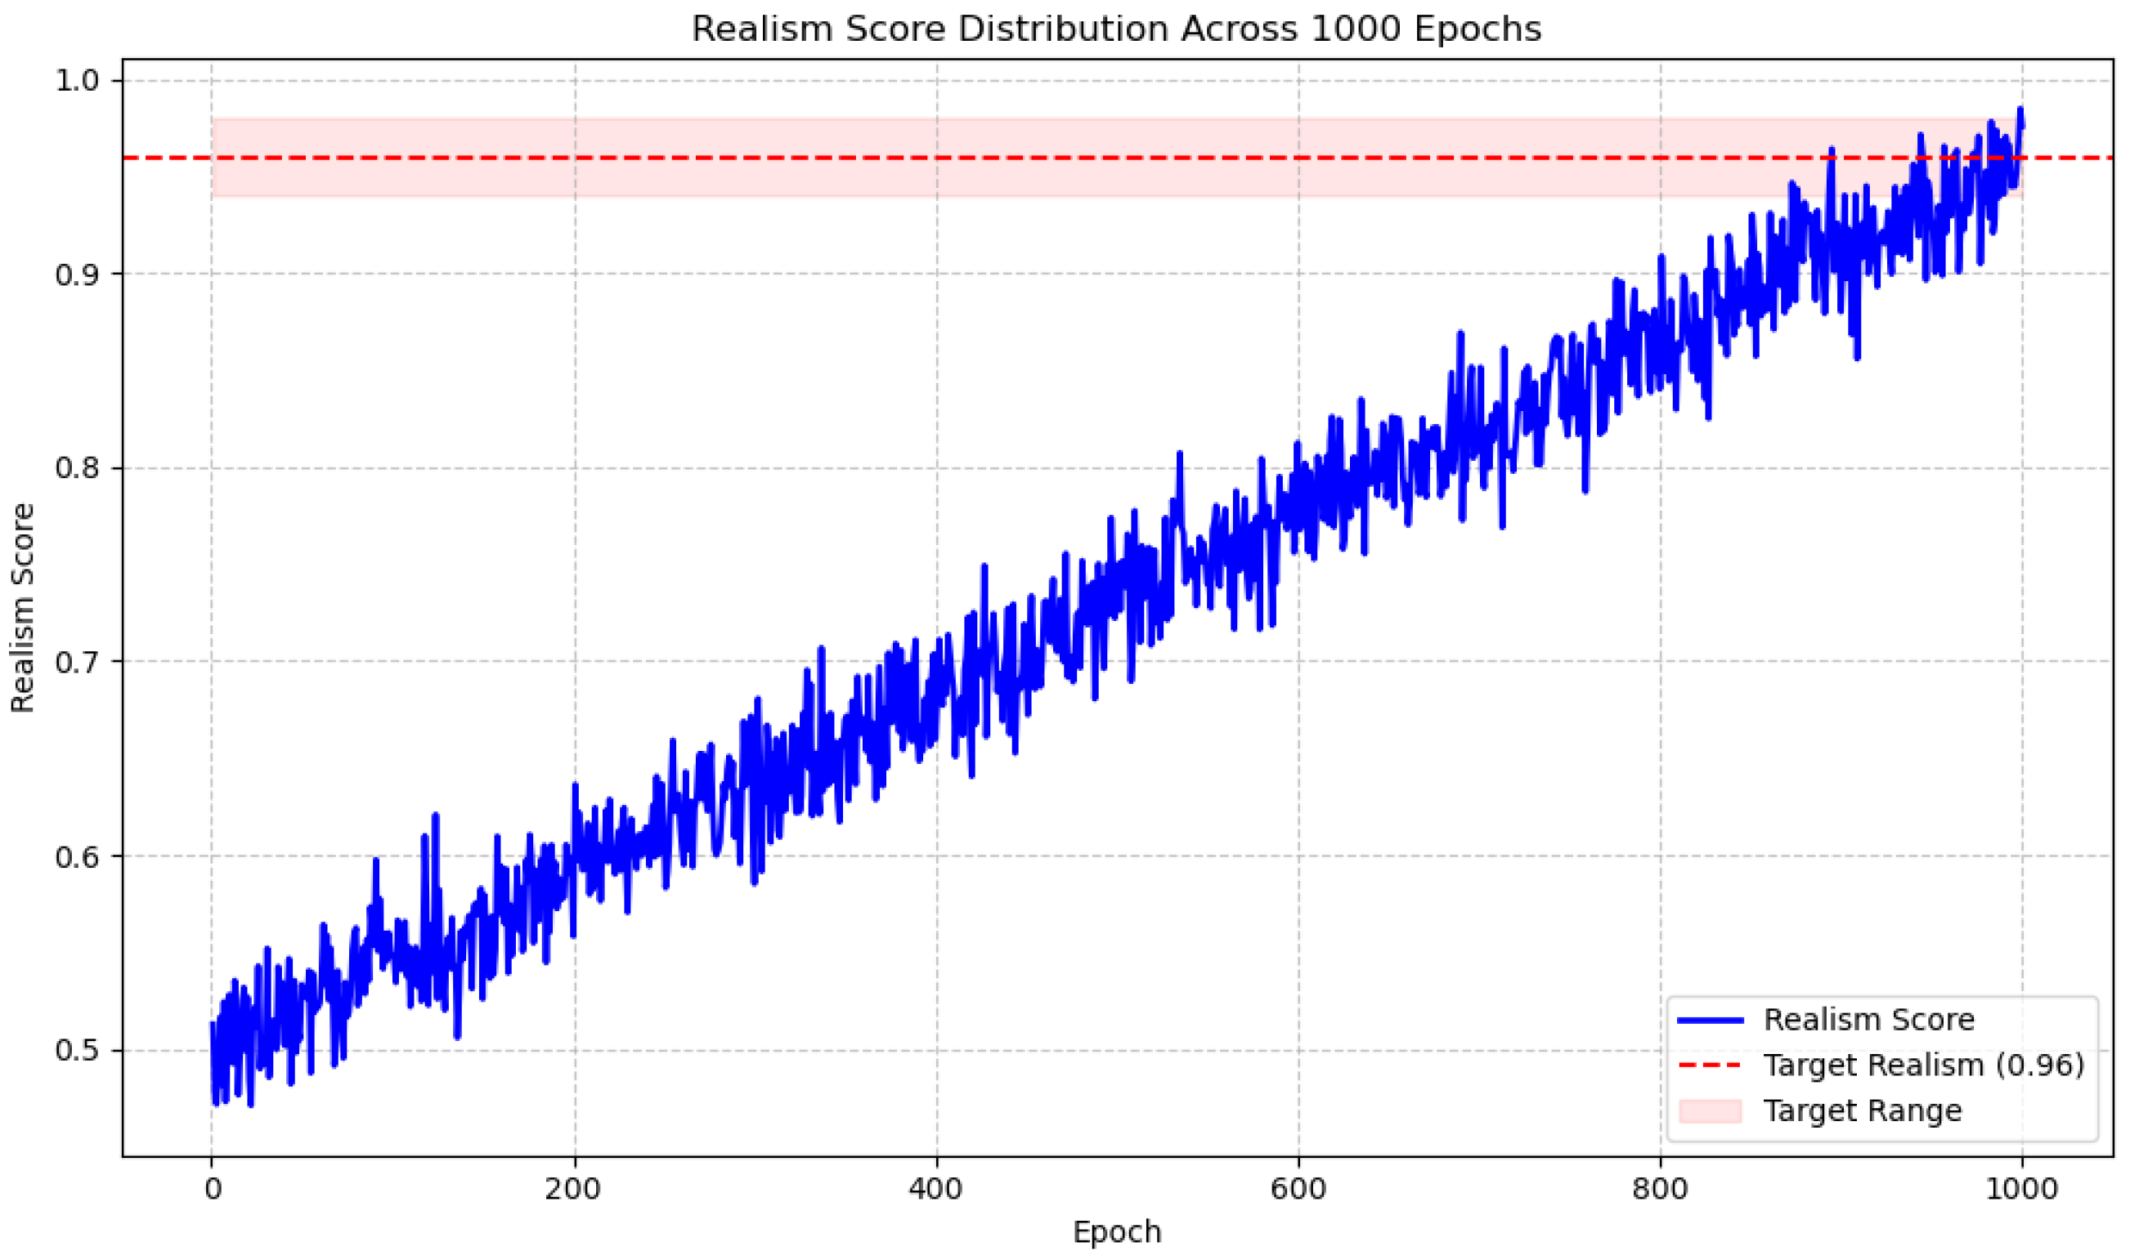The width and height of the screenshot is (2130, 1260).
Task: Click the x-axis tick label 400
Action: 936,1189
